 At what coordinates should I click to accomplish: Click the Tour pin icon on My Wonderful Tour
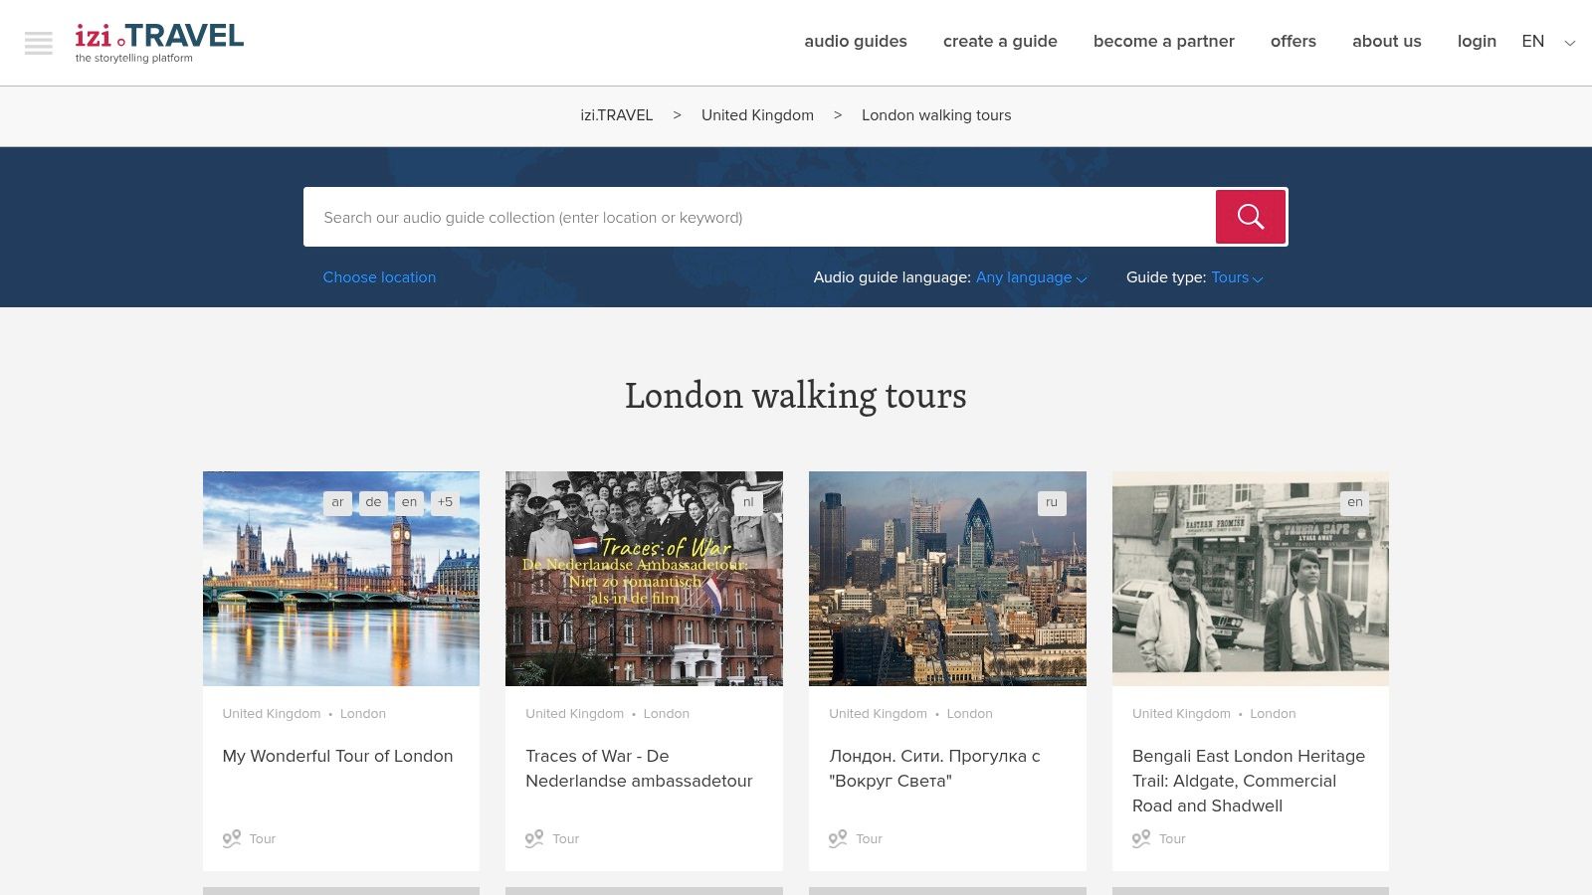click(231, 838)
